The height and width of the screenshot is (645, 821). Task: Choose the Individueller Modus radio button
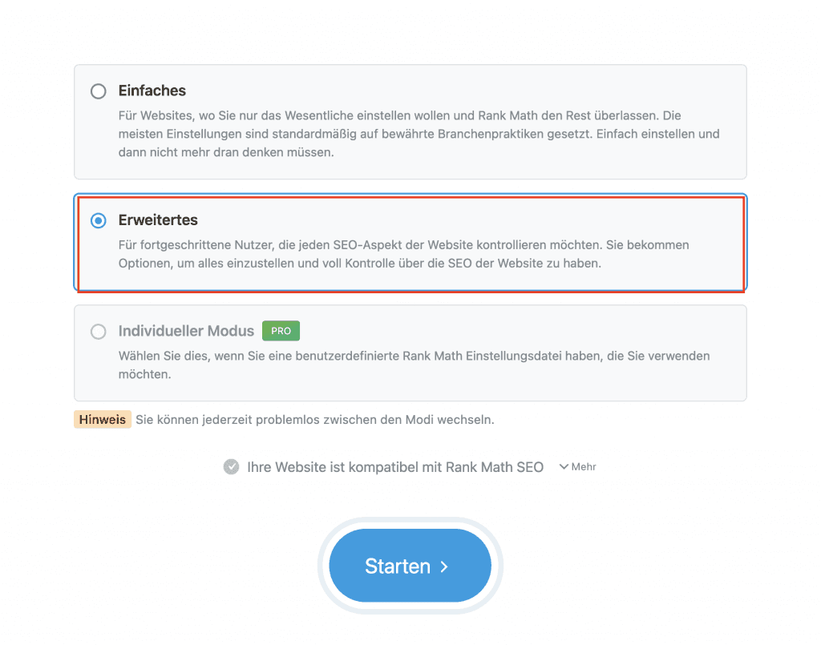point(99,332)
